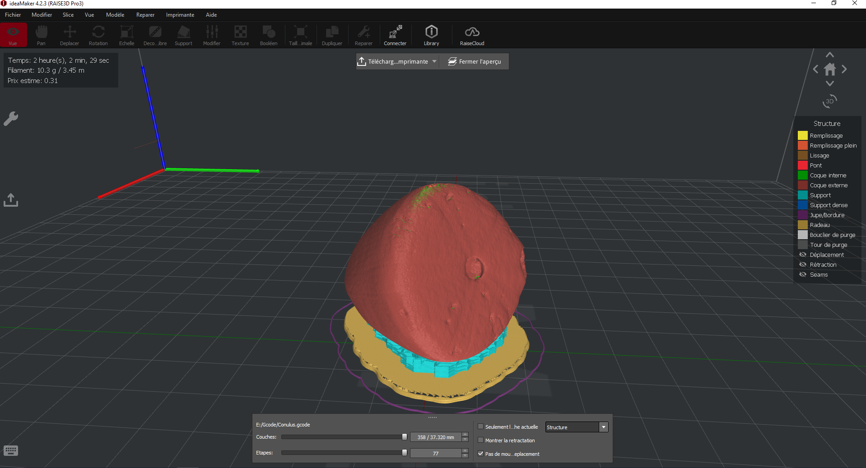Click the keyboard icon at bottom left
The height and width of the screenshot is (468, 866).
coord(11,450)
